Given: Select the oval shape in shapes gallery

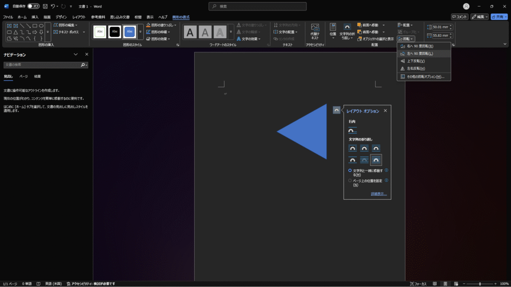Looking at the screenshot, I should 41,25.
